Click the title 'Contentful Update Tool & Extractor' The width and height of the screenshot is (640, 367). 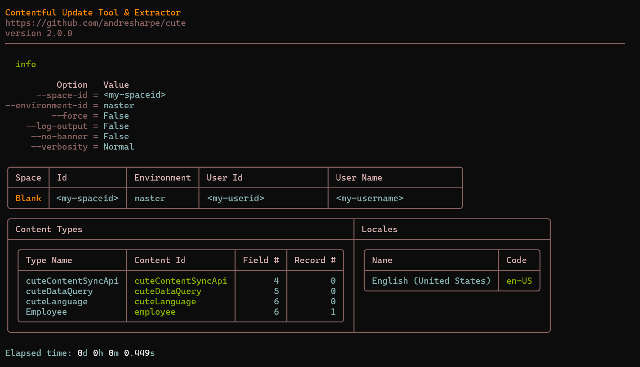click(x=93, y=13)
